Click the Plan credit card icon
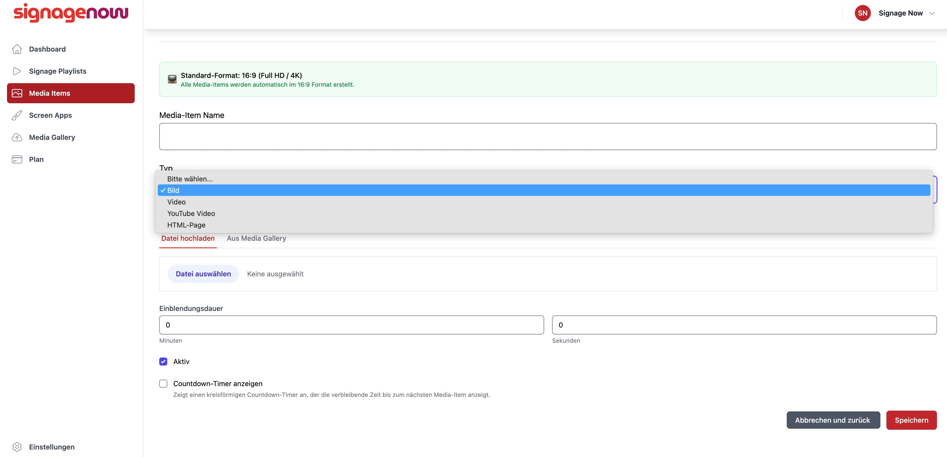Screen dimensions: 947x457 point(17,159)
